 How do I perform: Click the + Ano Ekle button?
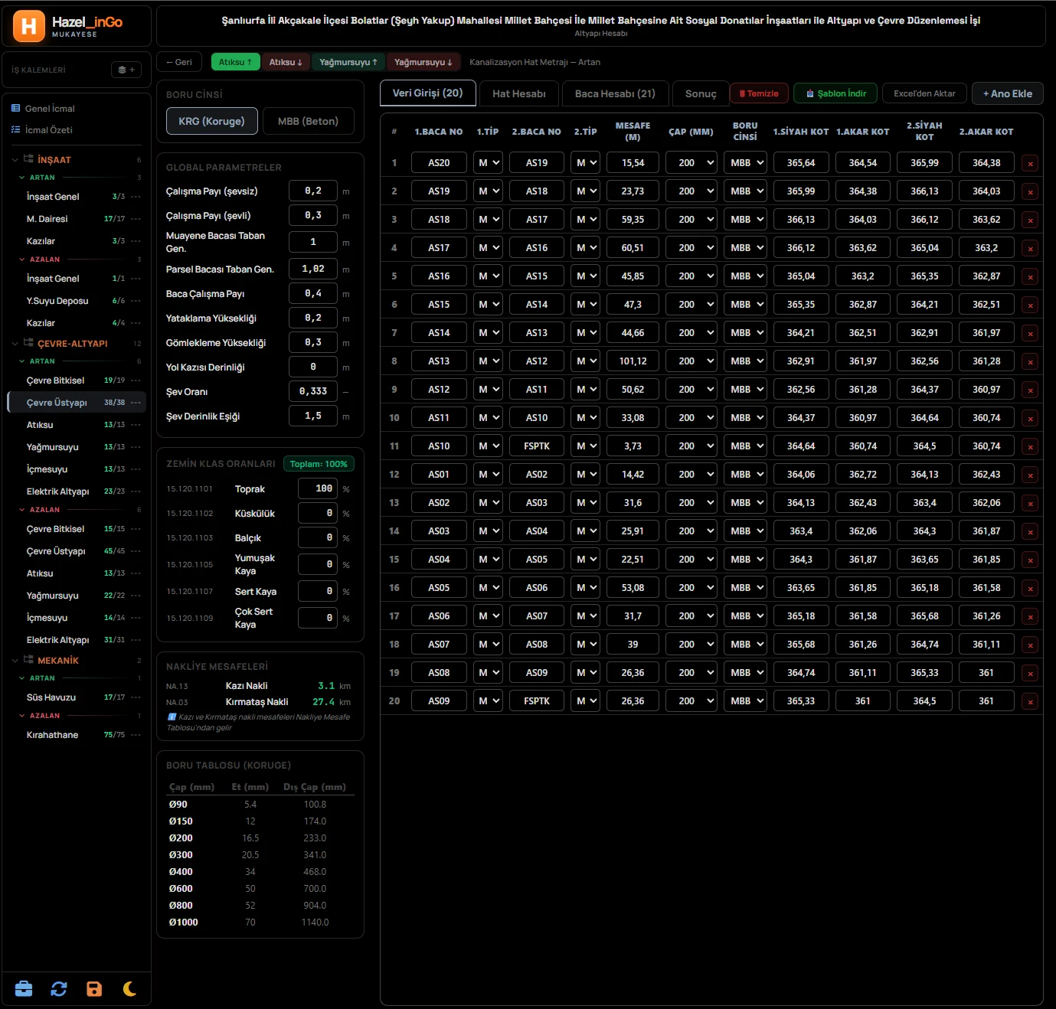click(x=1008, y=93)
